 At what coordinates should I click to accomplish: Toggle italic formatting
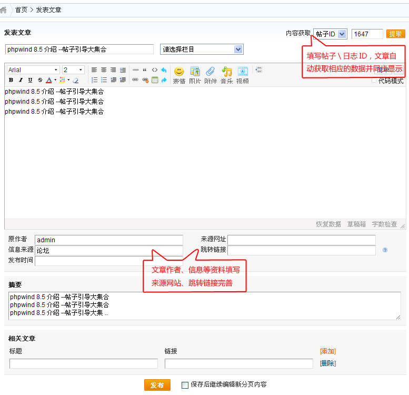21,80
